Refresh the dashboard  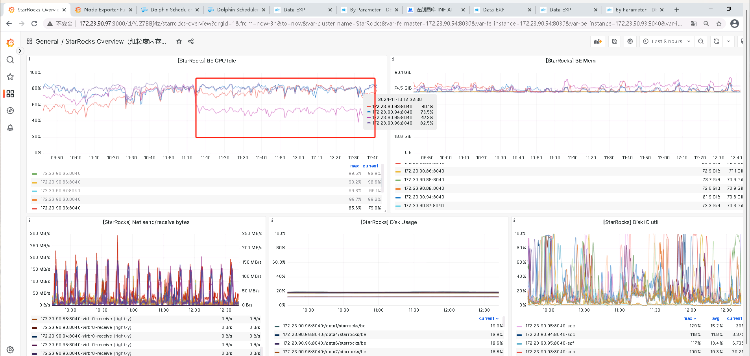717,41
